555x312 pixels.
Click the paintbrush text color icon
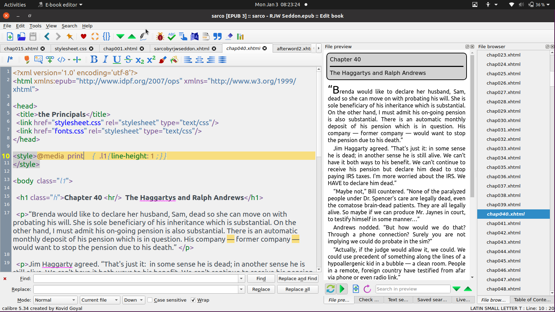pos(163,60)
